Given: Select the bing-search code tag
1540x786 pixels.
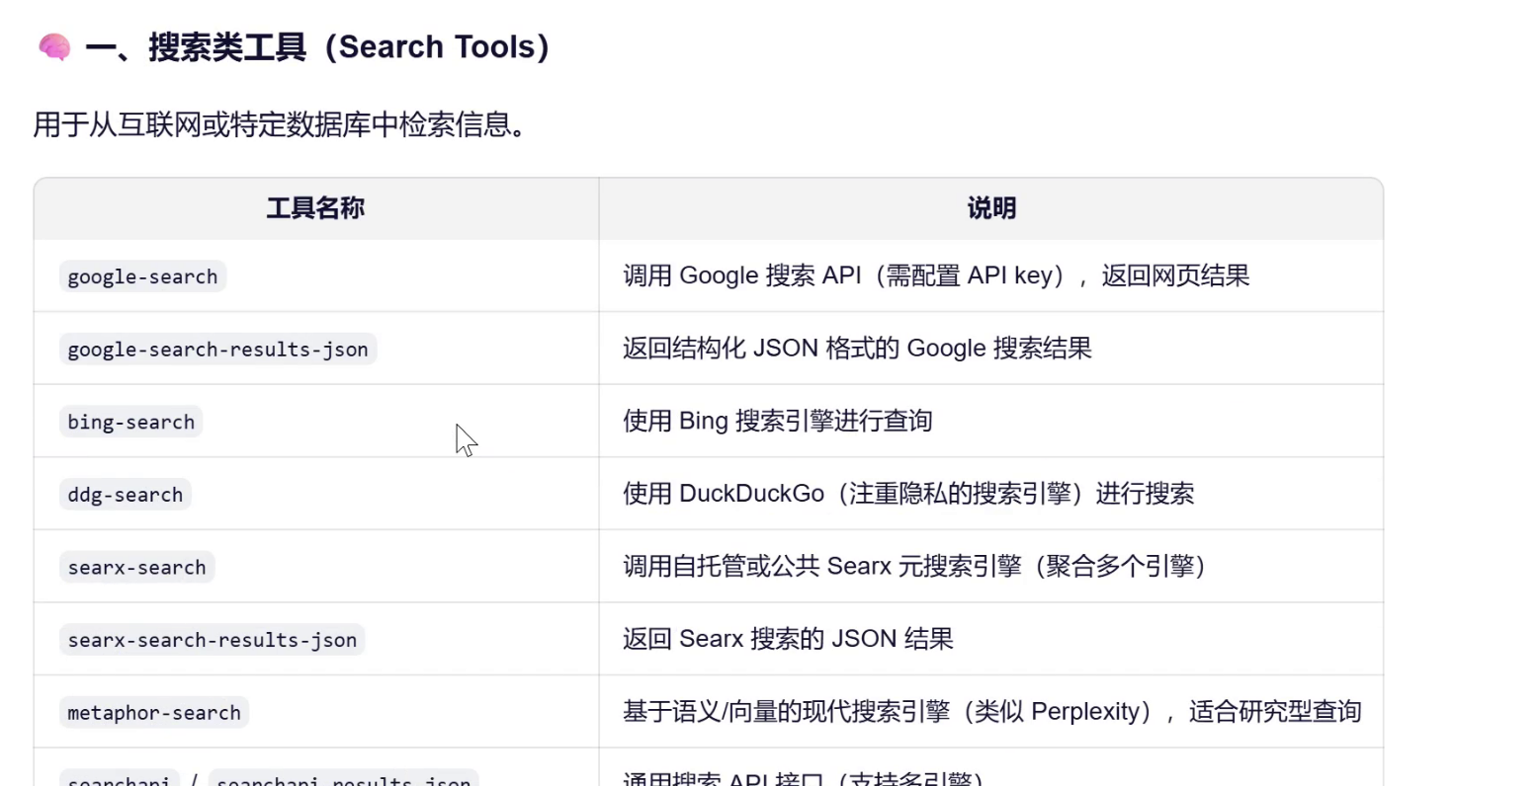Looking at the screenshot, I should tap(130, 422).
